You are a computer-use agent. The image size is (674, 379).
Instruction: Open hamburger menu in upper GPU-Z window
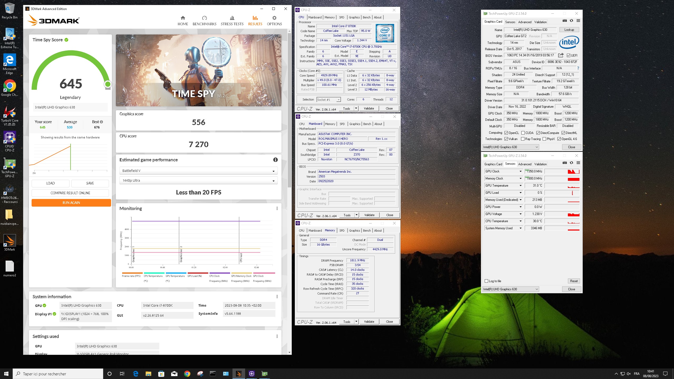578,21
